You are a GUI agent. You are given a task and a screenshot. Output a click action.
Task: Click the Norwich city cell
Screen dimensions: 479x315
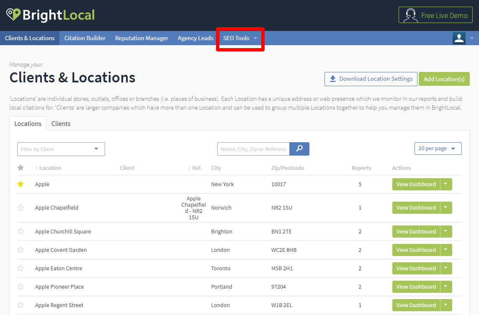point(221,207)
